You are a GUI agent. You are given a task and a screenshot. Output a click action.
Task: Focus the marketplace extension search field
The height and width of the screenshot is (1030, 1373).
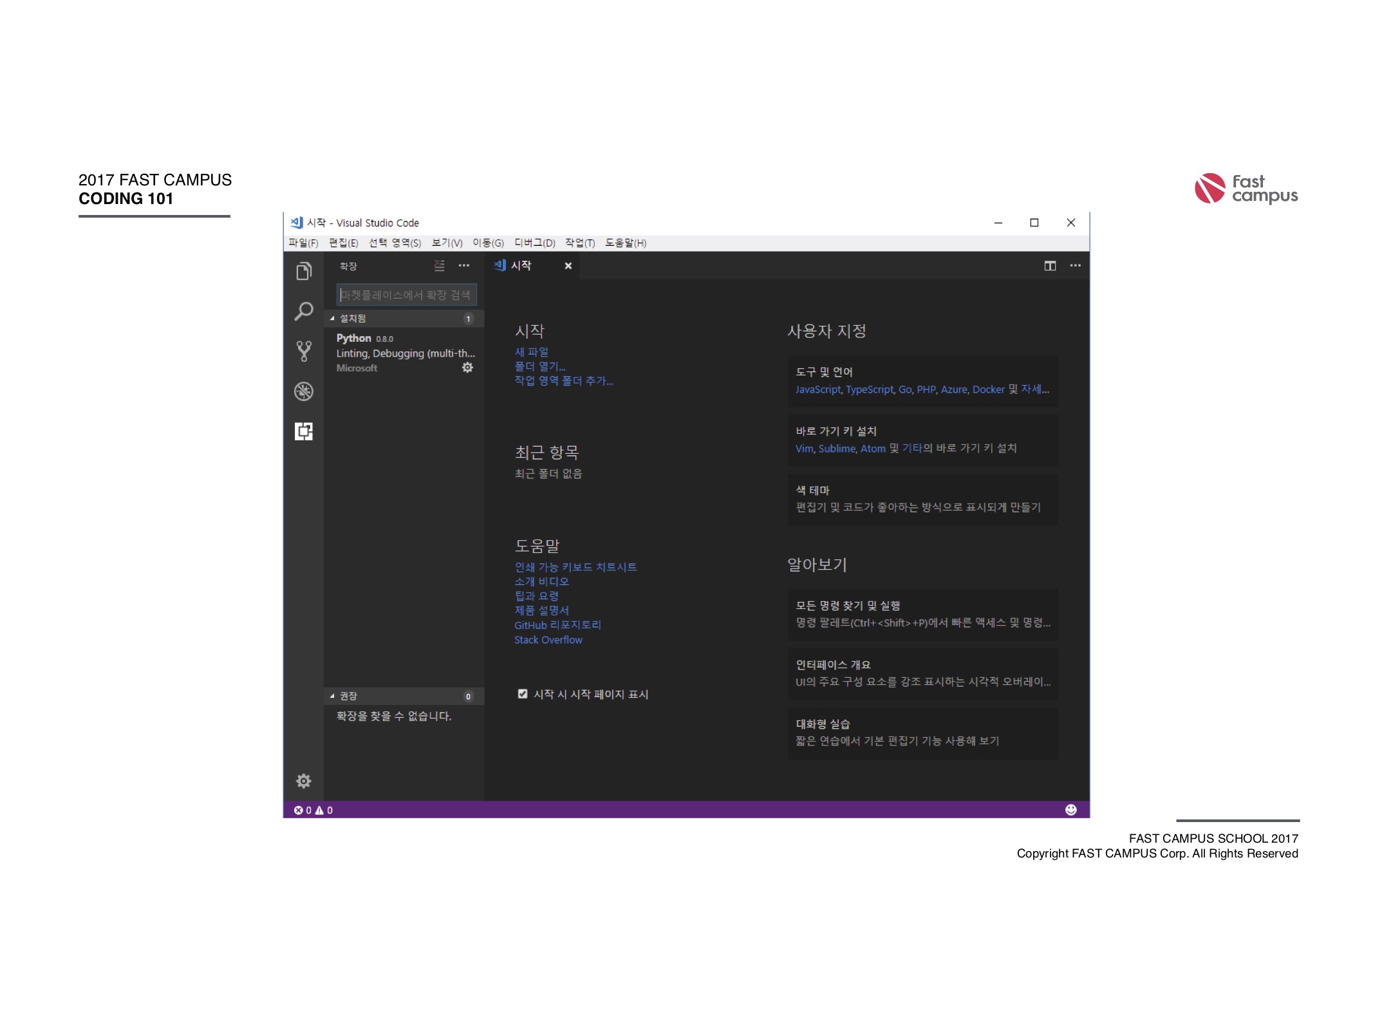point(407,295)
